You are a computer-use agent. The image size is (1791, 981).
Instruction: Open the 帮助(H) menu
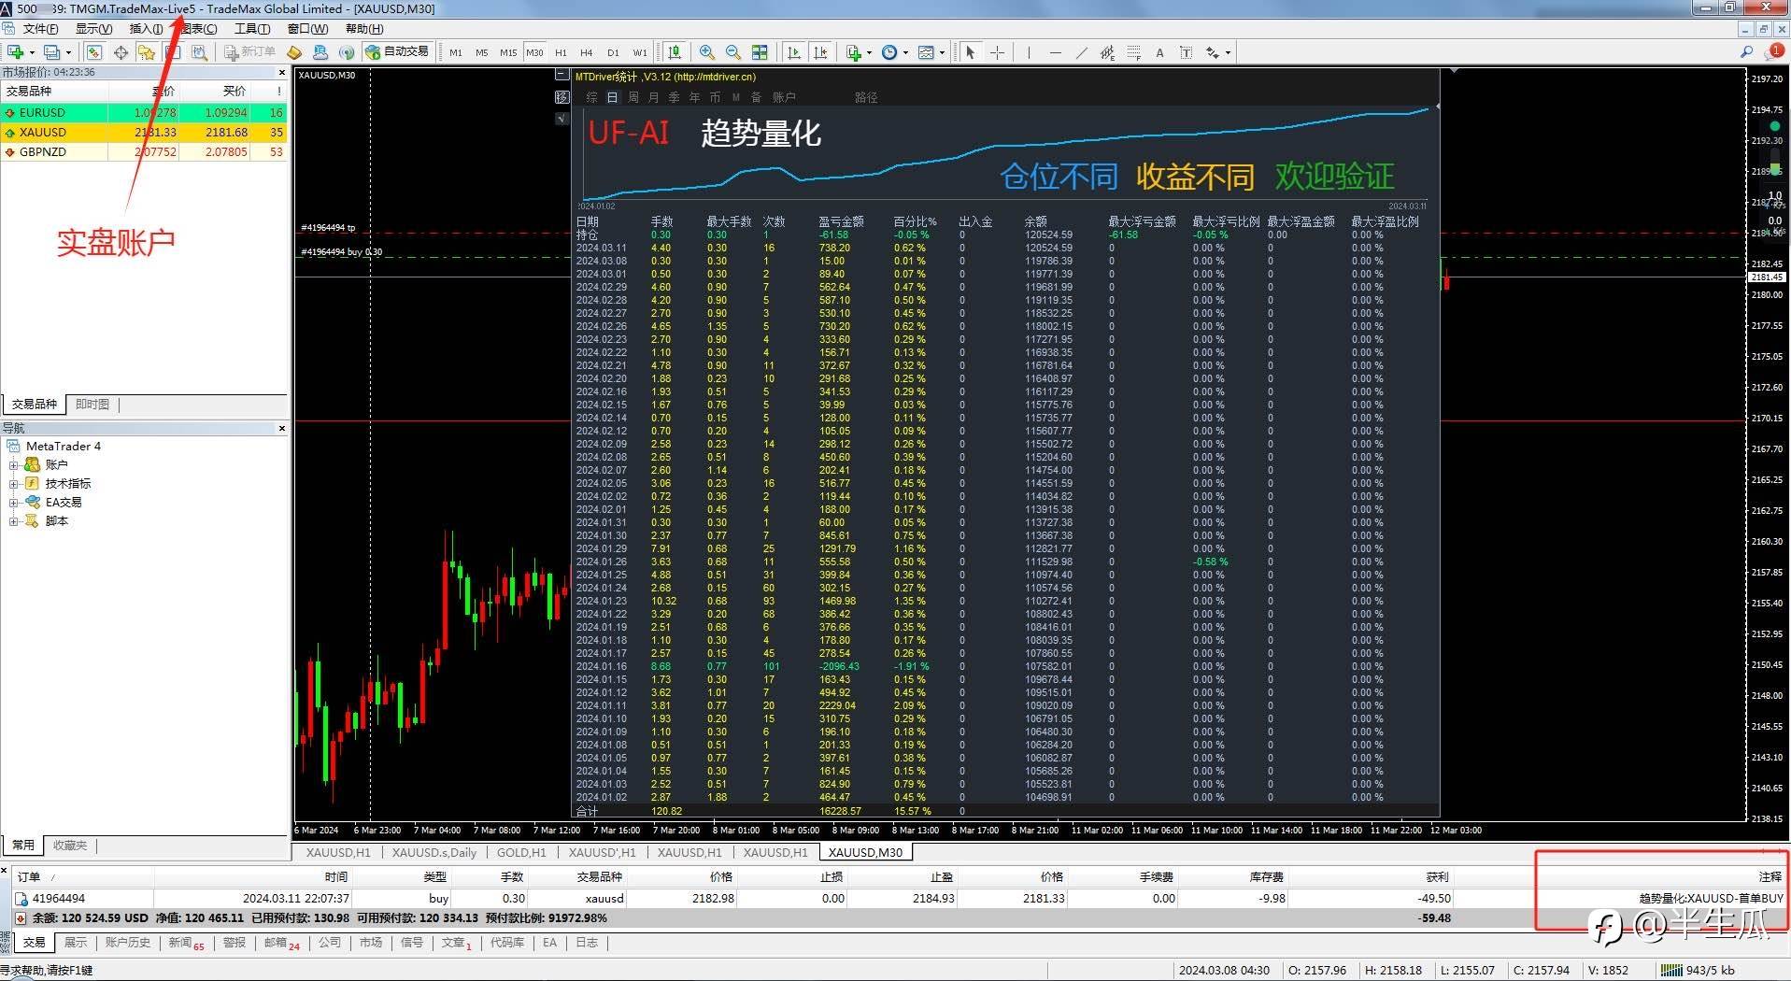[x=364, y=29]
